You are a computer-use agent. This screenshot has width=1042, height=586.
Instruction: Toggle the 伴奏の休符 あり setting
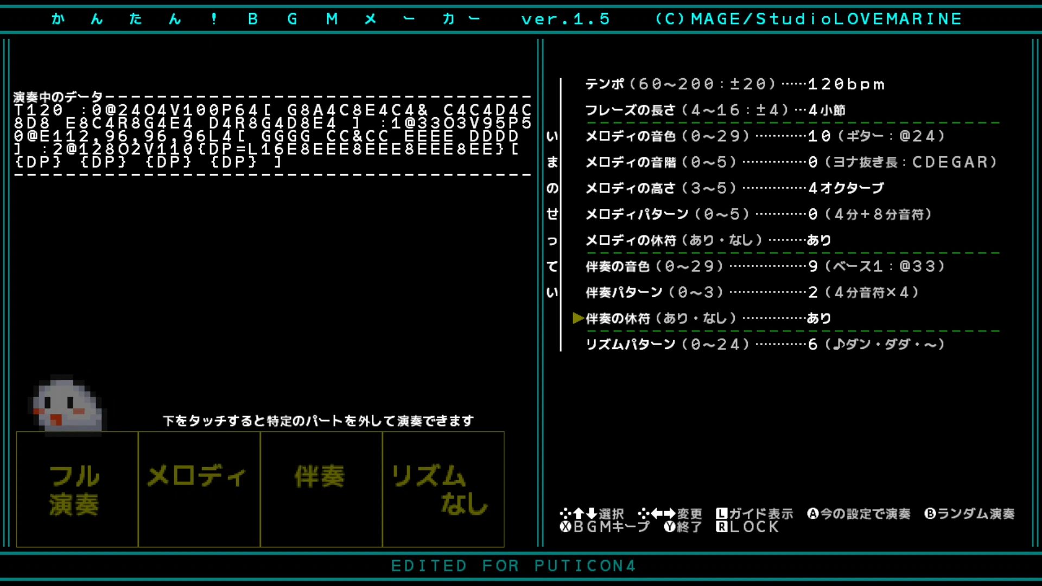pos(708,319)
